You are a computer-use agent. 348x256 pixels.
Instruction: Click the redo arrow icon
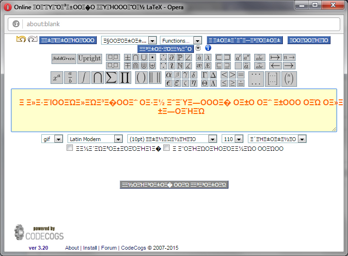(33, 39)
